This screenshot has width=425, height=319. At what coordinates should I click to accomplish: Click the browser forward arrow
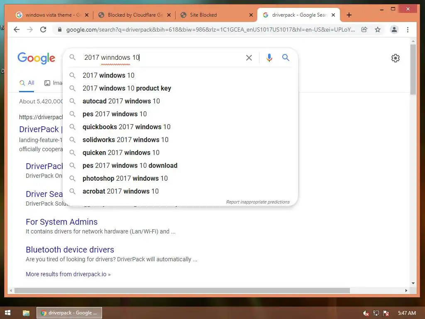click(30, 29)
